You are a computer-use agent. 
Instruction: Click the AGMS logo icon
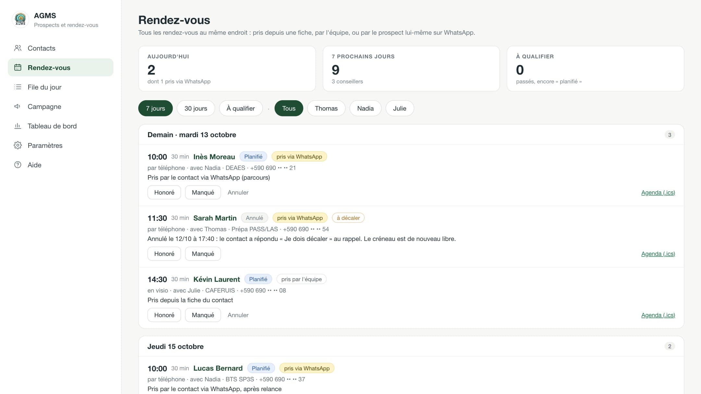pyautogui.click(x=20, y=19)
